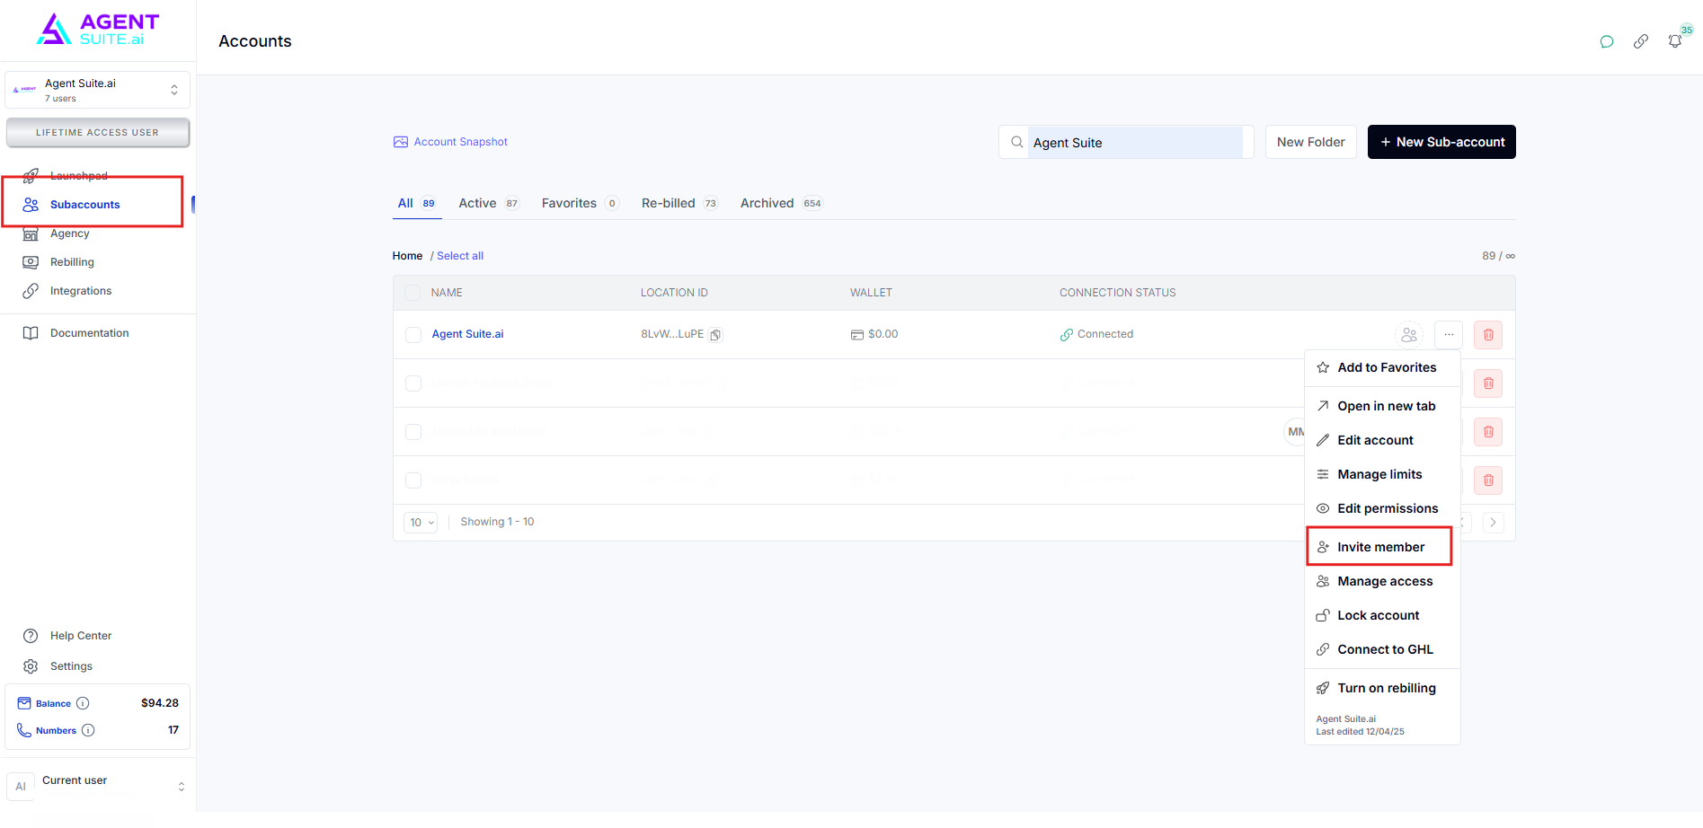
Task: Select Open in new tab
Action: [x=1382, y=406]
